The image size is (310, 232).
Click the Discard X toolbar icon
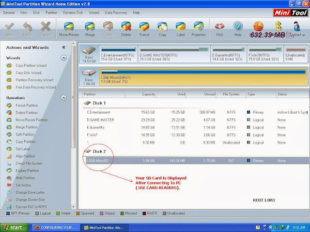(x=46, y=27)
